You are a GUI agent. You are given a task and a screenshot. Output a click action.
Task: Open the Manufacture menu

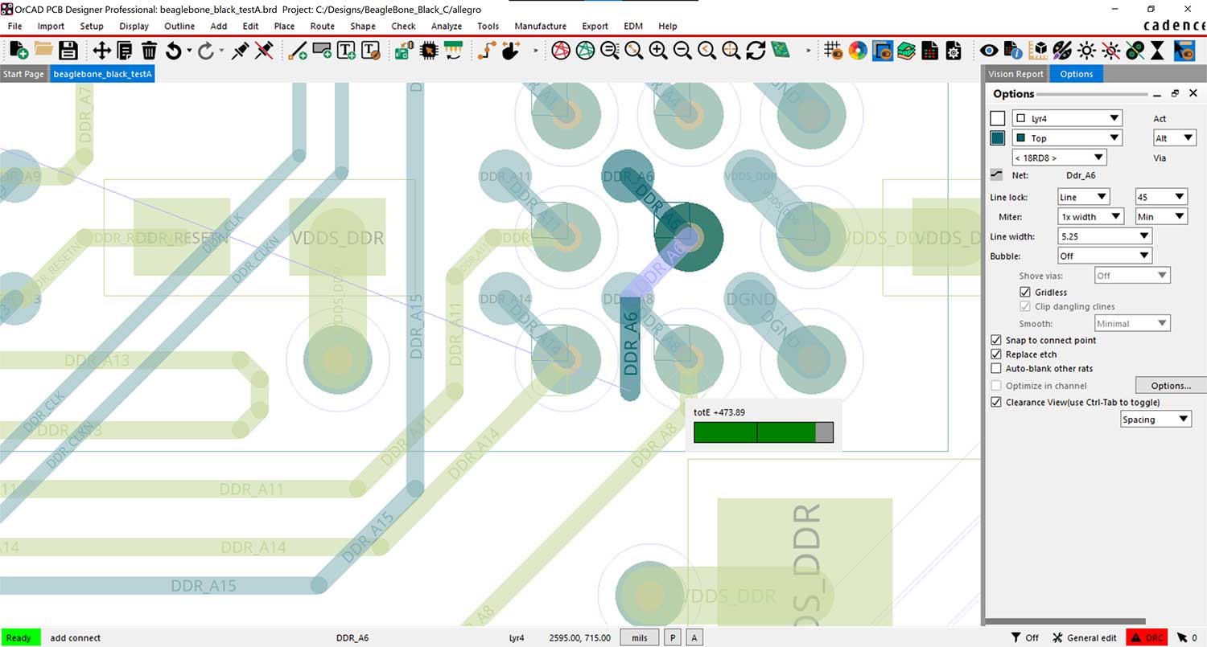click(540, 26)
